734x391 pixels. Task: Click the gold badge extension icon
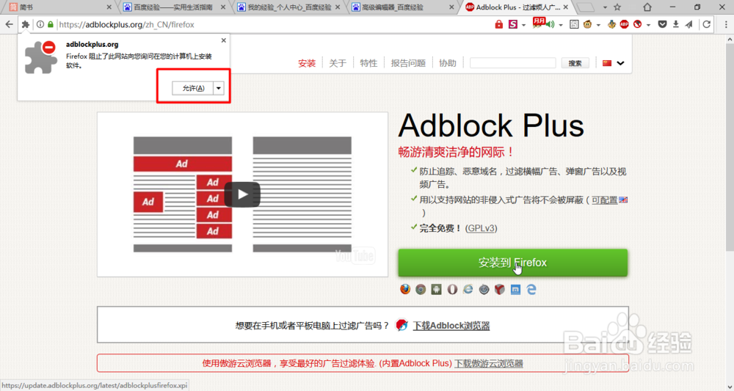click(611, 24)
